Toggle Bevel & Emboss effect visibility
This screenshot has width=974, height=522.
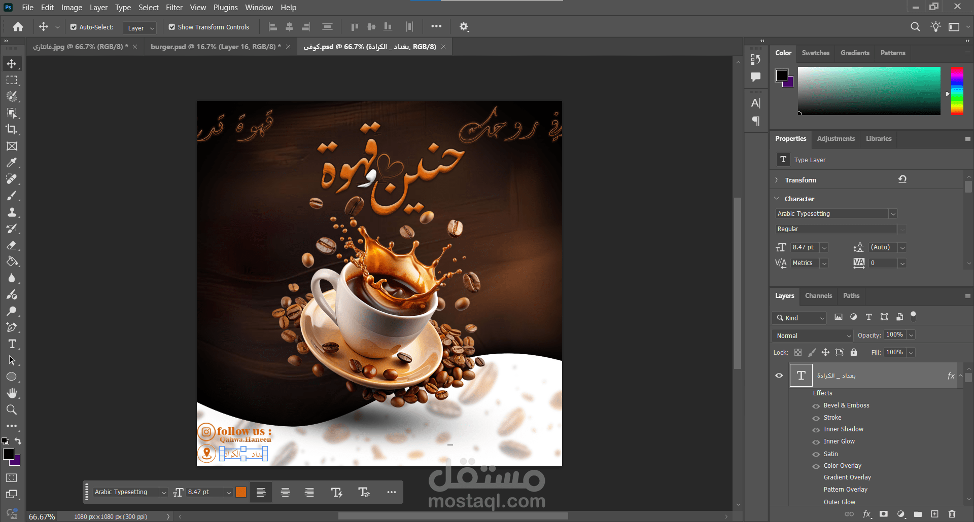[816, 406]
